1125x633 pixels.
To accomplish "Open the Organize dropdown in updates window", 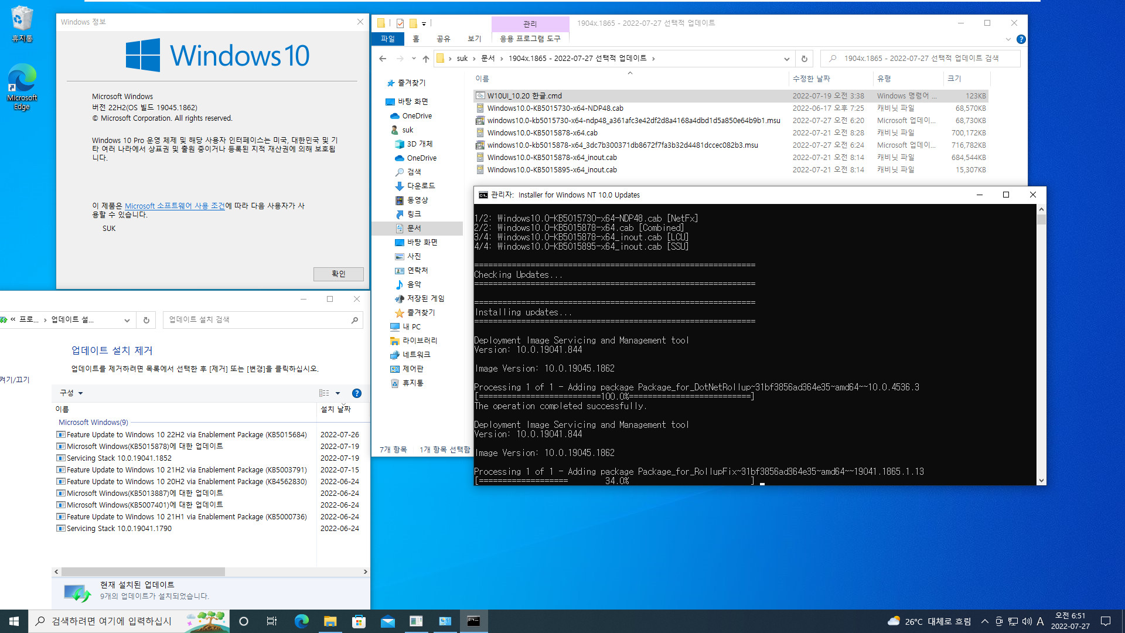I will [71, 393].
